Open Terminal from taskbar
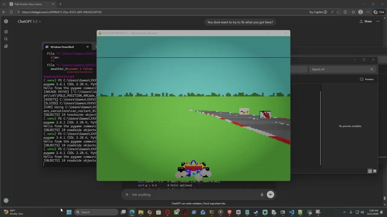387x217 pixels. tap(212, 212)
